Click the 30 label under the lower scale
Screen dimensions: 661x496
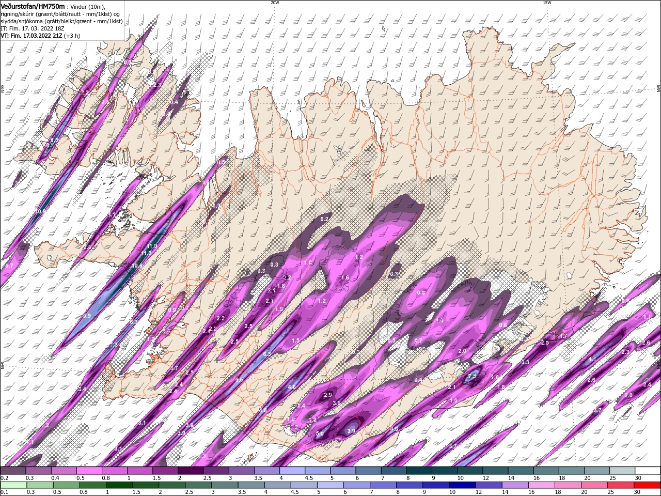[638, 492]
